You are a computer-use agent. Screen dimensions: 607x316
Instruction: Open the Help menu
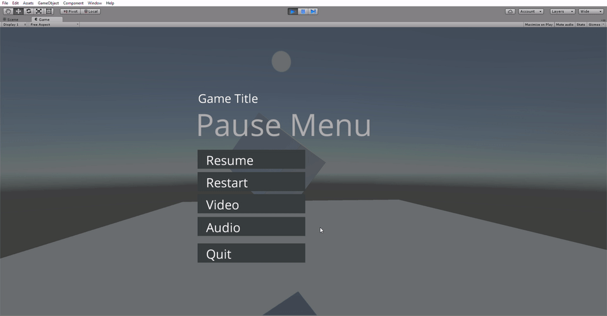tap(110, 3)
